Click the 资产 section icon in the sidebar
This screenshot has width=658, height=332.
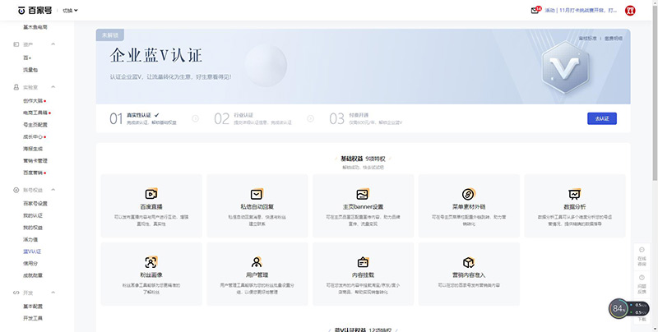[x=16, y=44]
